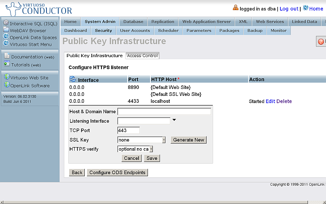Save the HTTPS listener settings
Image resolution: width=326 pixels, height=204 pixels.
pos(152,158)
